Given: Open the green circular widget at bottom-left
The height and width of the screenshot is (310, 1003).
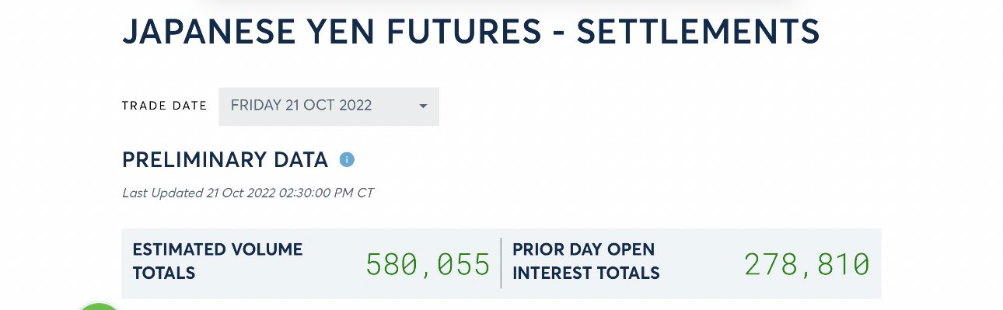Looking at the screenshot, I should tap(100, 306).
